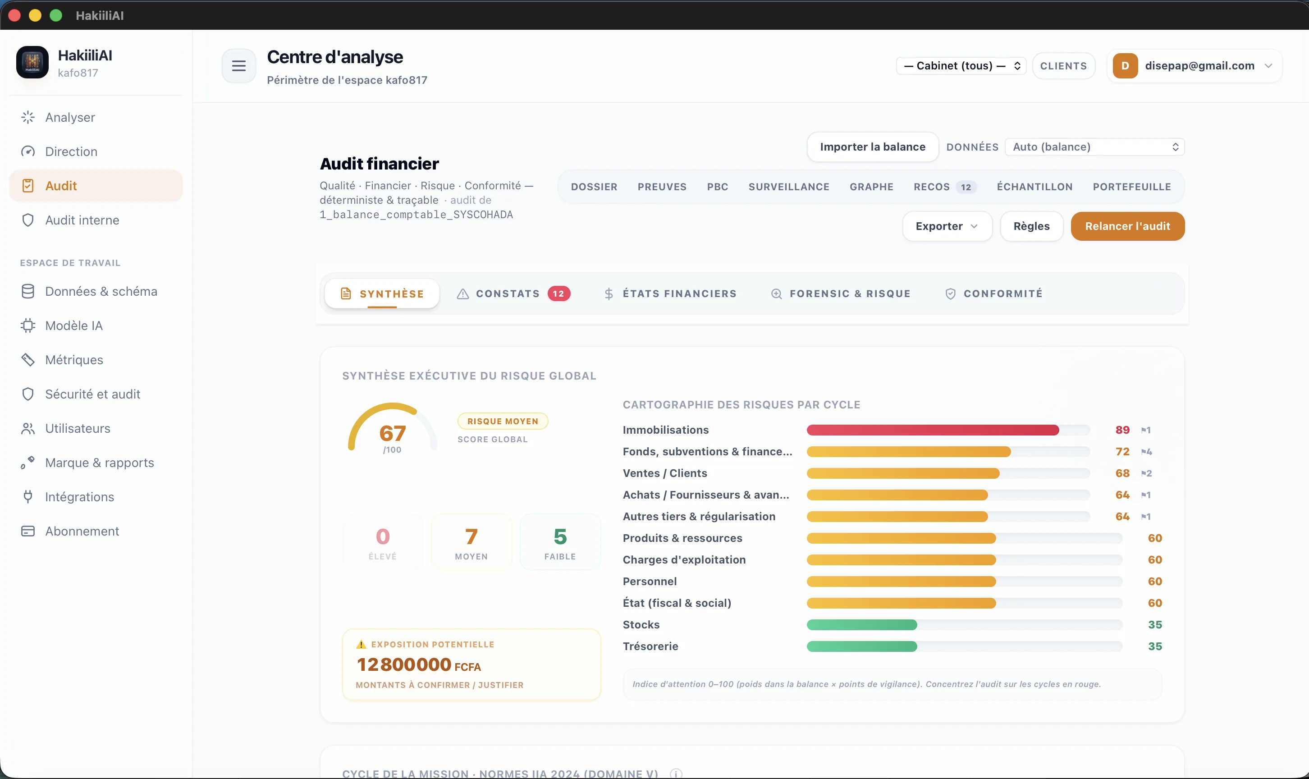Click the Audit clipboard-check icon
The height and width of the screenshot is (779, 1309).
[x=28, y=186]
